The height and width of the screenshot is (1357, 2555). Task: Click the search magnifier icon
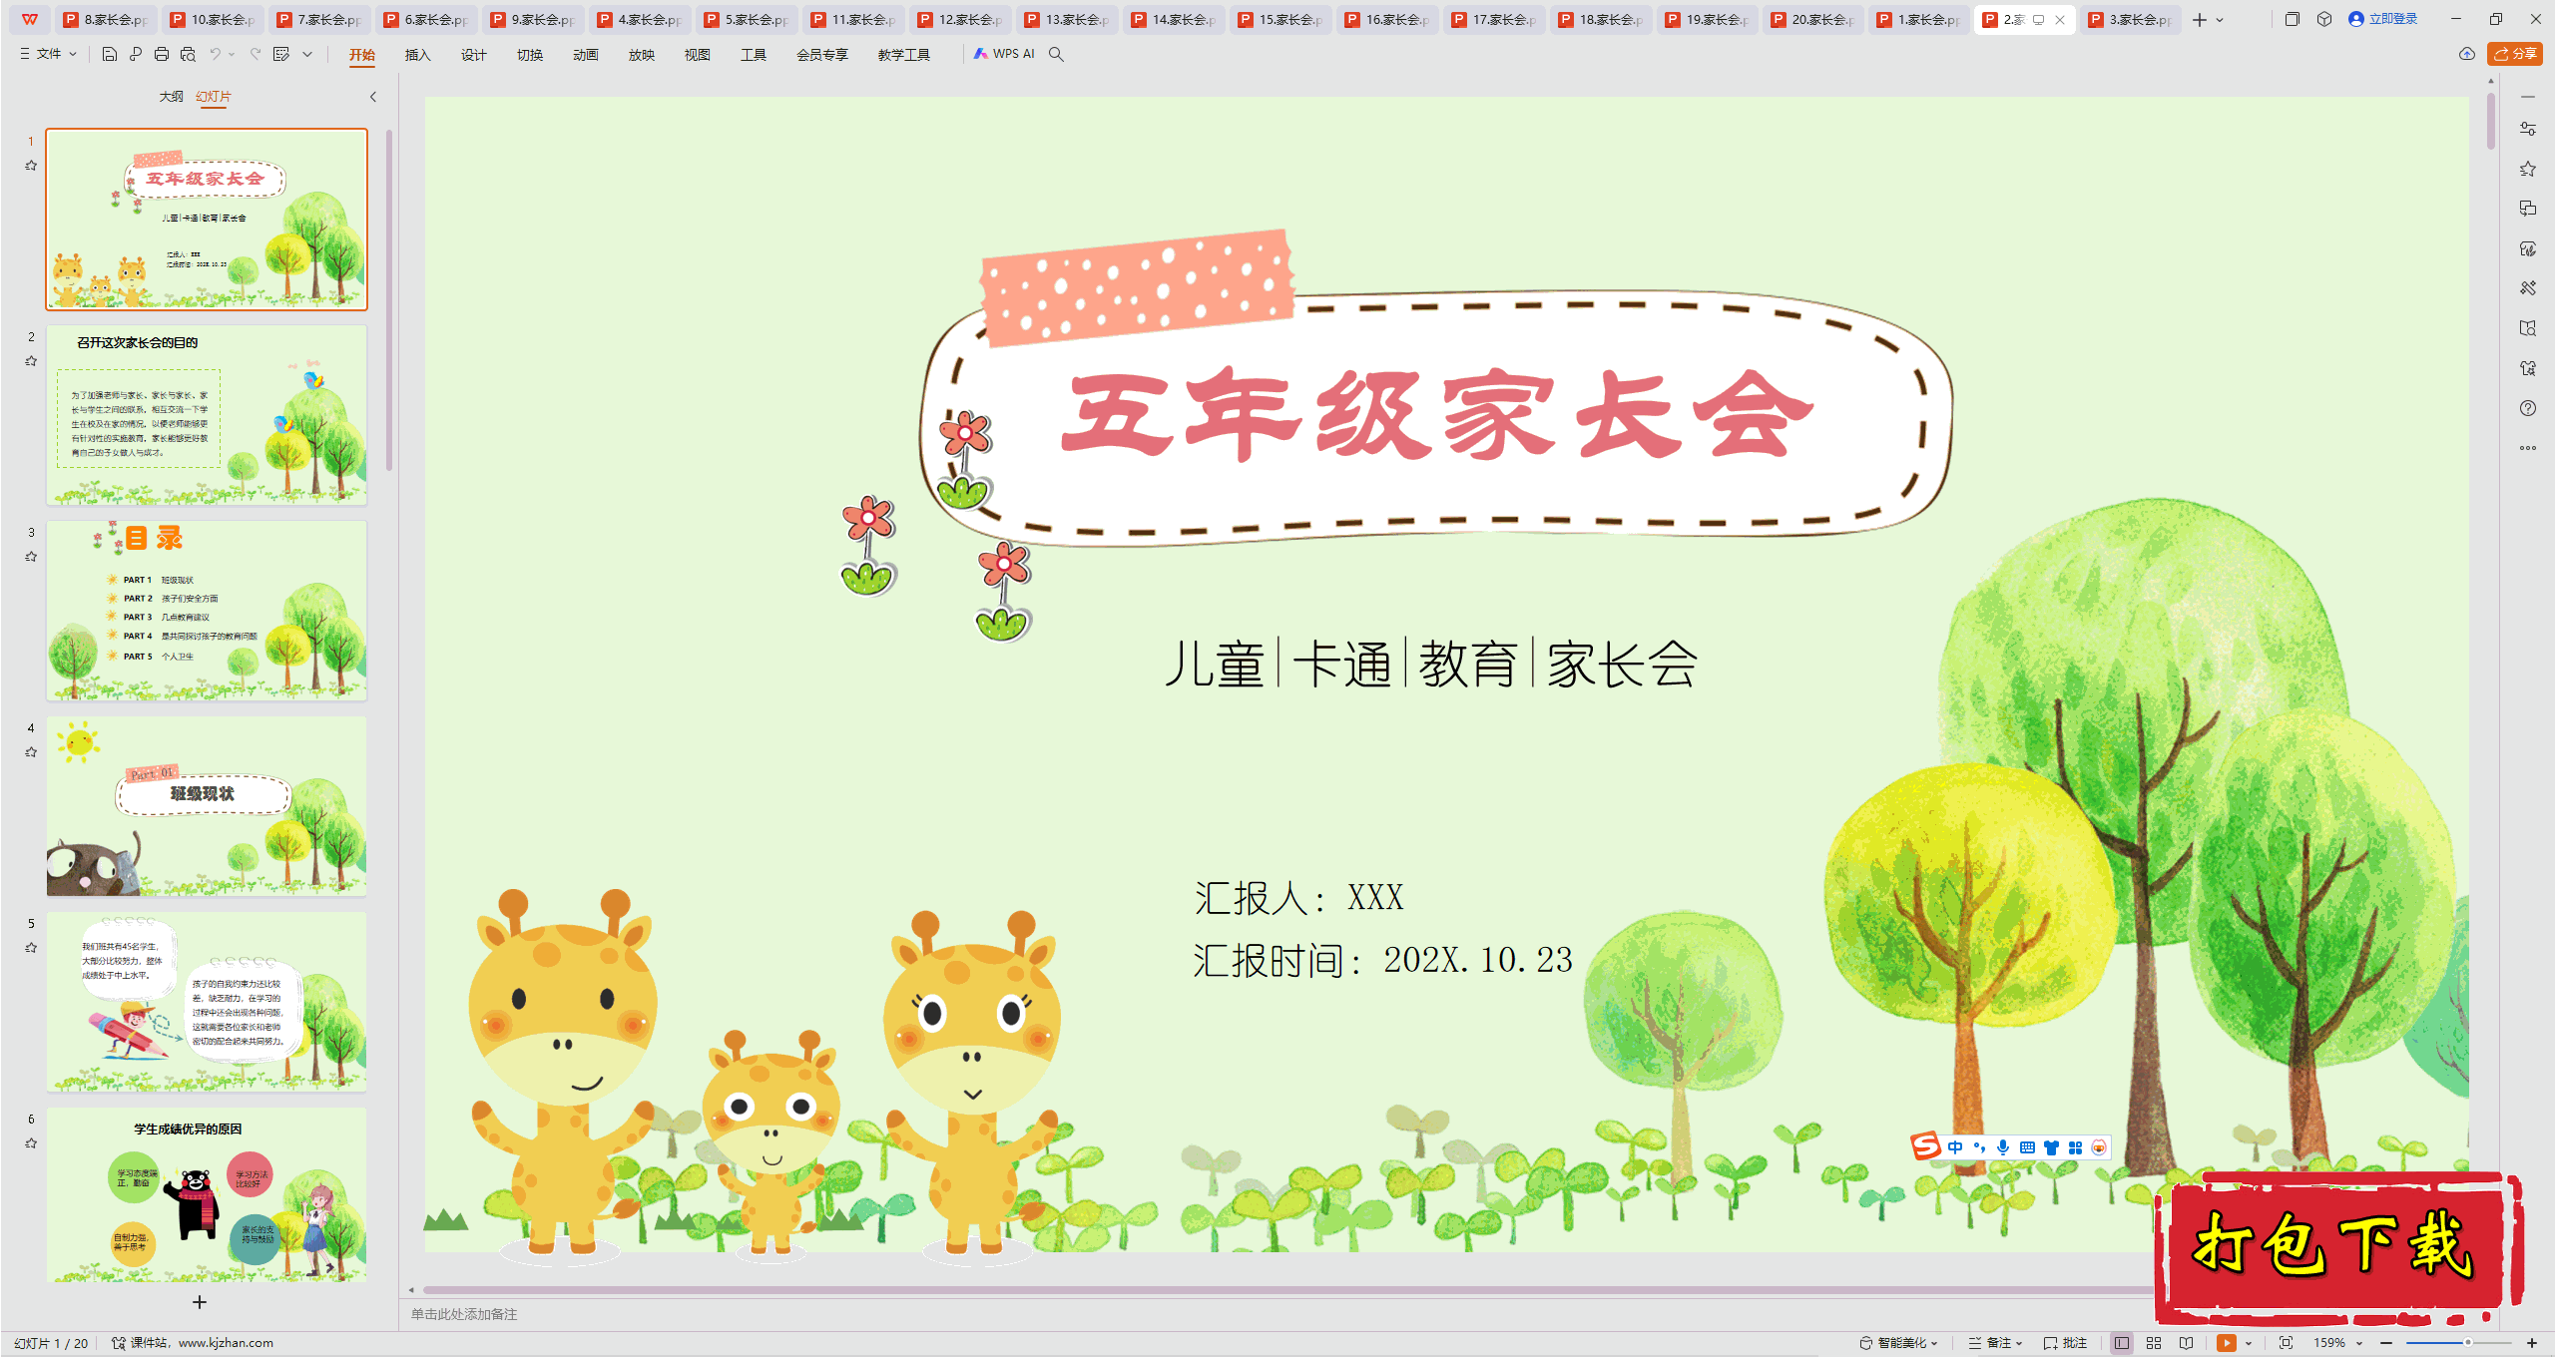(1056, 54)
